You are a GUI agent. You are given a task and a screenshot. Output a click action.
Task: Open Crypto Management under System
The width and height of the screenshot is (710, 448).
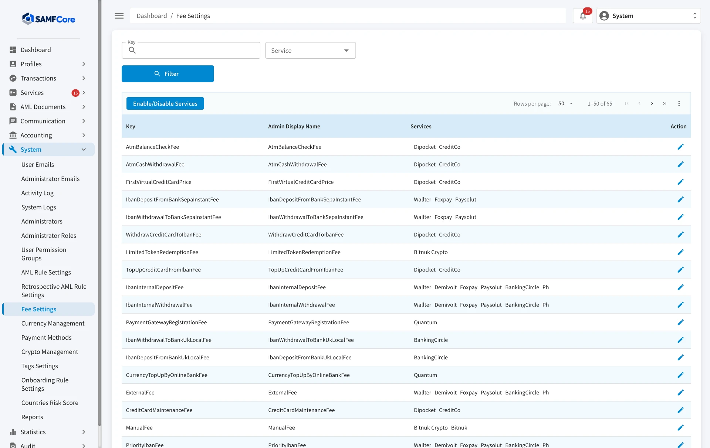pos(50,352)
